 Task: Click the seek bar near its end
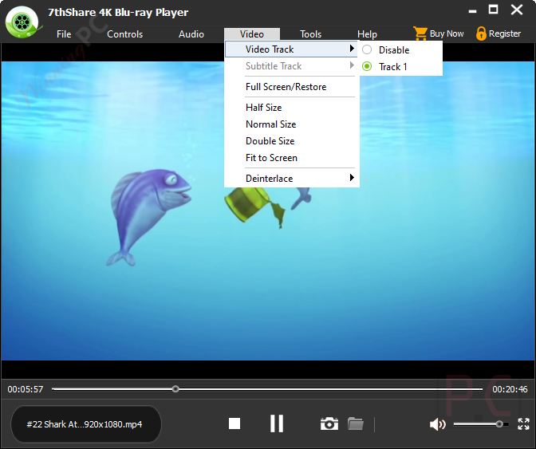tap(477, 389)
